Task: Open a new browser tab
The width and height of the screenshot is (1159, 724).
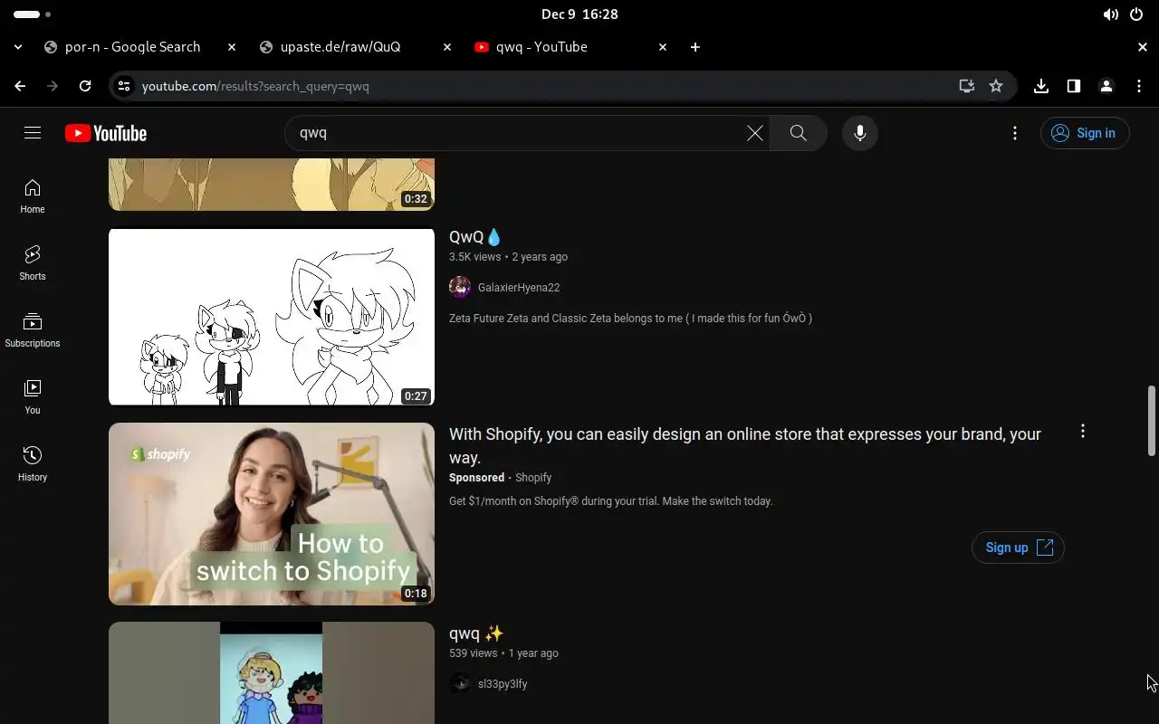Action: pos(695,47)
